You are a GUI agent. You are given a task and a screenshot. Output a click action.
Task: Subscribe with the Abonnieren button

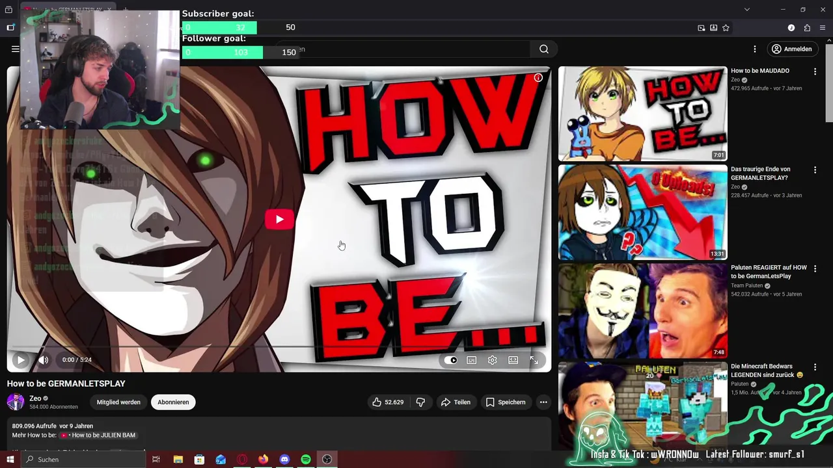pos(173,402)
